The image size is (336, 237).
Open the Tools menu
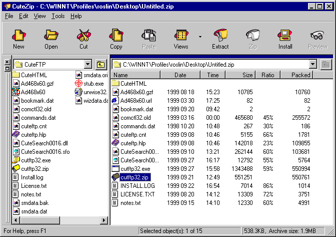58,16
